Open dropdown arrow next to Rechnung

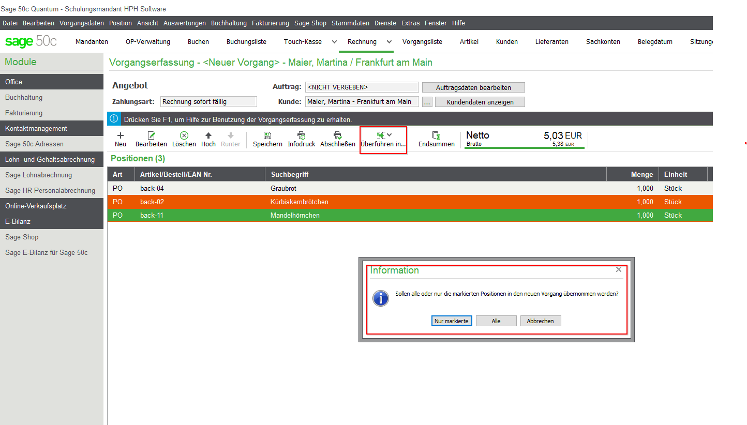(x=389, y=42)
